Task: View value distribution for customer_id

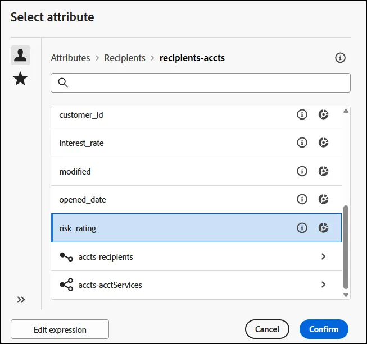Action: 324,114
